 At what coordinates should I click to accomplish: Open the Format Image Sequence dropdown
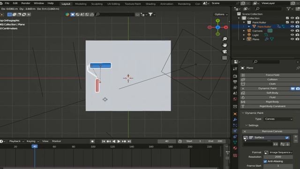278,153
